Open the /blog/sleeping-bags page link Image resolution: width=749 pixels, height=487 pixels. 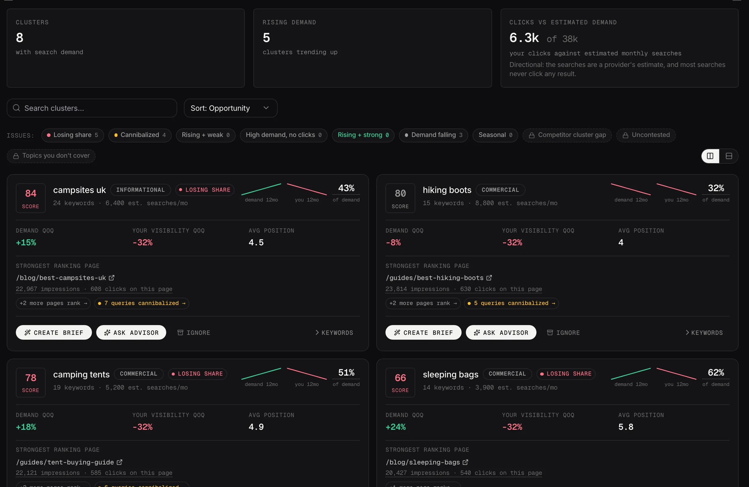[x=423, y=462]
